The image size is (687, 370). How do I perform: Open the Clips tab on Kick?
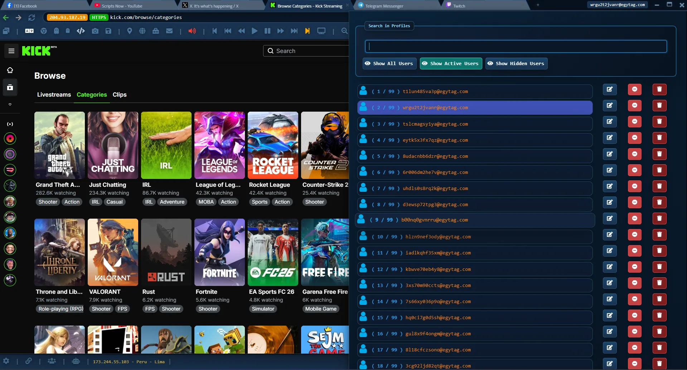(120, 95)
